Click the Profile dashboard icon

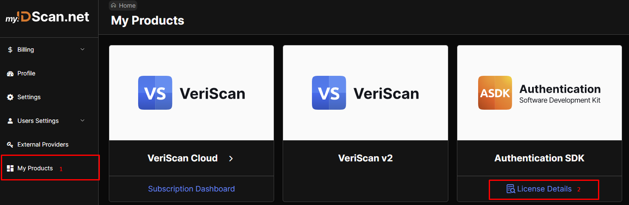pos(10,74)
